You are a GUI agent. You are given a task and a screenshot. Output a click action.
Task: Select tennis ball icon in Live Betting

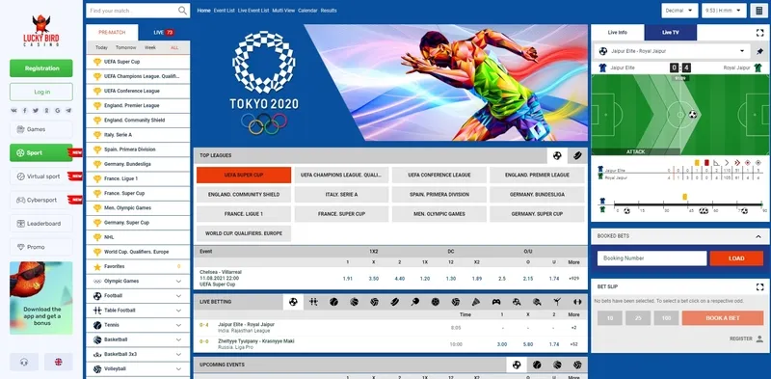333,302
